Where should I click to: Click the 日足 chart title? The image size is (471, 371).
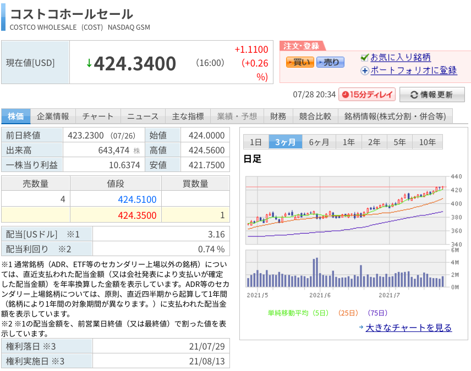(253, 159)
